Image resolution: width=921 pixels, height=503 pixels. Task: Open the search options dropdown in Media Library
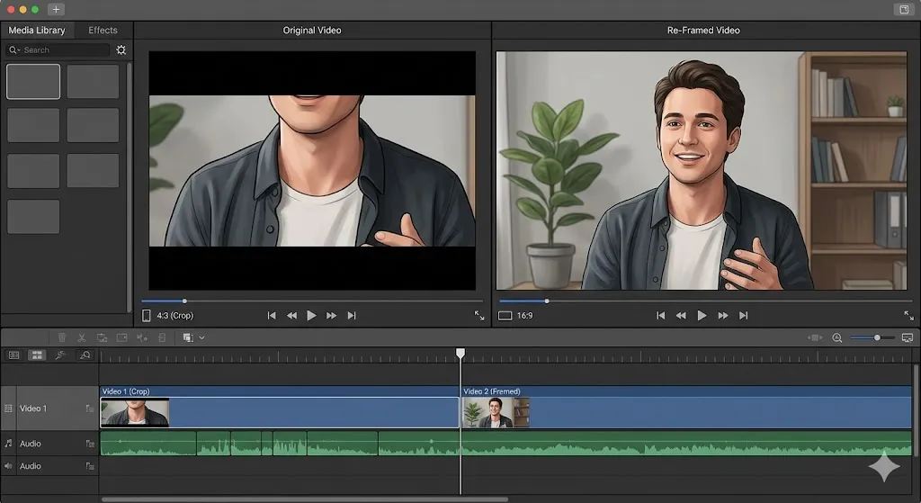14,50
